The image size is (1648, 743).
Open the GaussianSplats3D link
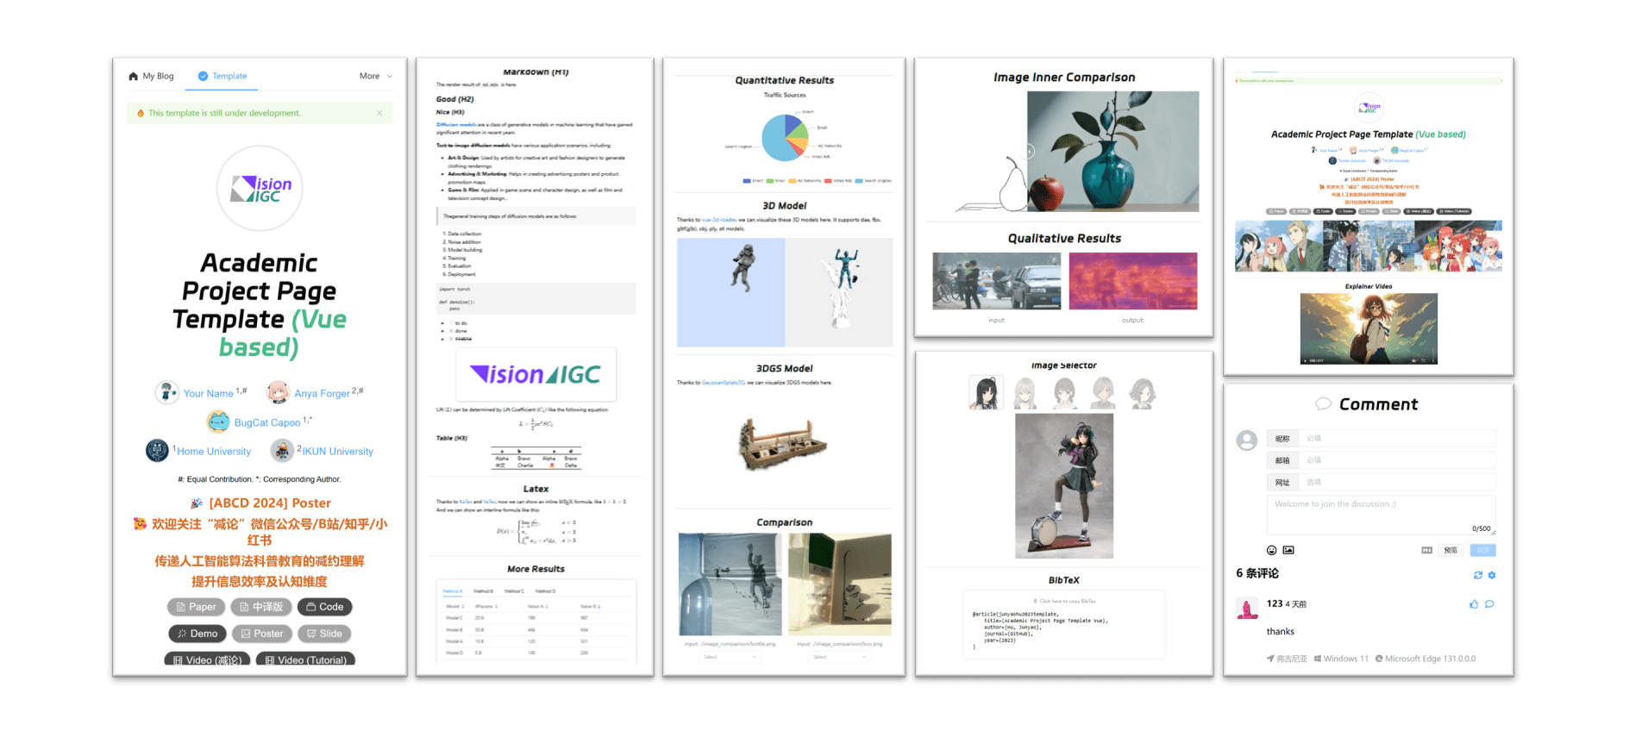(724, 383)
